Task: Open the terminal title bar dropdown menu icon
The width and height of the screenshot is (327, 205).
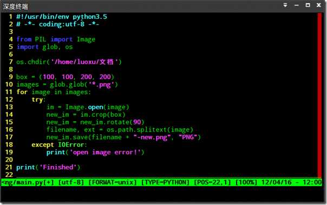Action: [x=285, y=5]
